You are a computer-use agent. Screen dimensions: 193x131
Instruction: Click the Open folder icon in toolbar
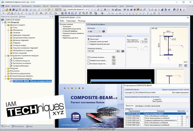7,10
